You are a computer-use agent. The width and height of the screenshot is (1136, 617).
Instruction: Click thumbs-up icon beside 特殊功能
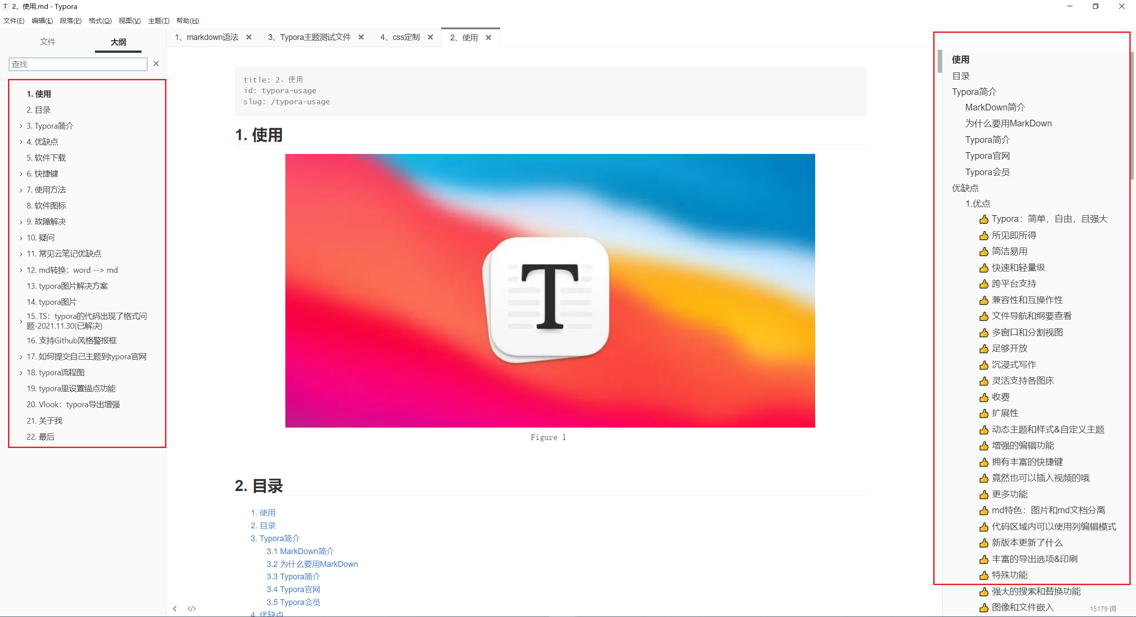984,575
